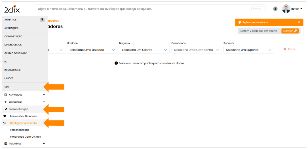308x149 pixels.
Task: Open Integração Com O Slack menu entry
Action: (x=25, y=137)
